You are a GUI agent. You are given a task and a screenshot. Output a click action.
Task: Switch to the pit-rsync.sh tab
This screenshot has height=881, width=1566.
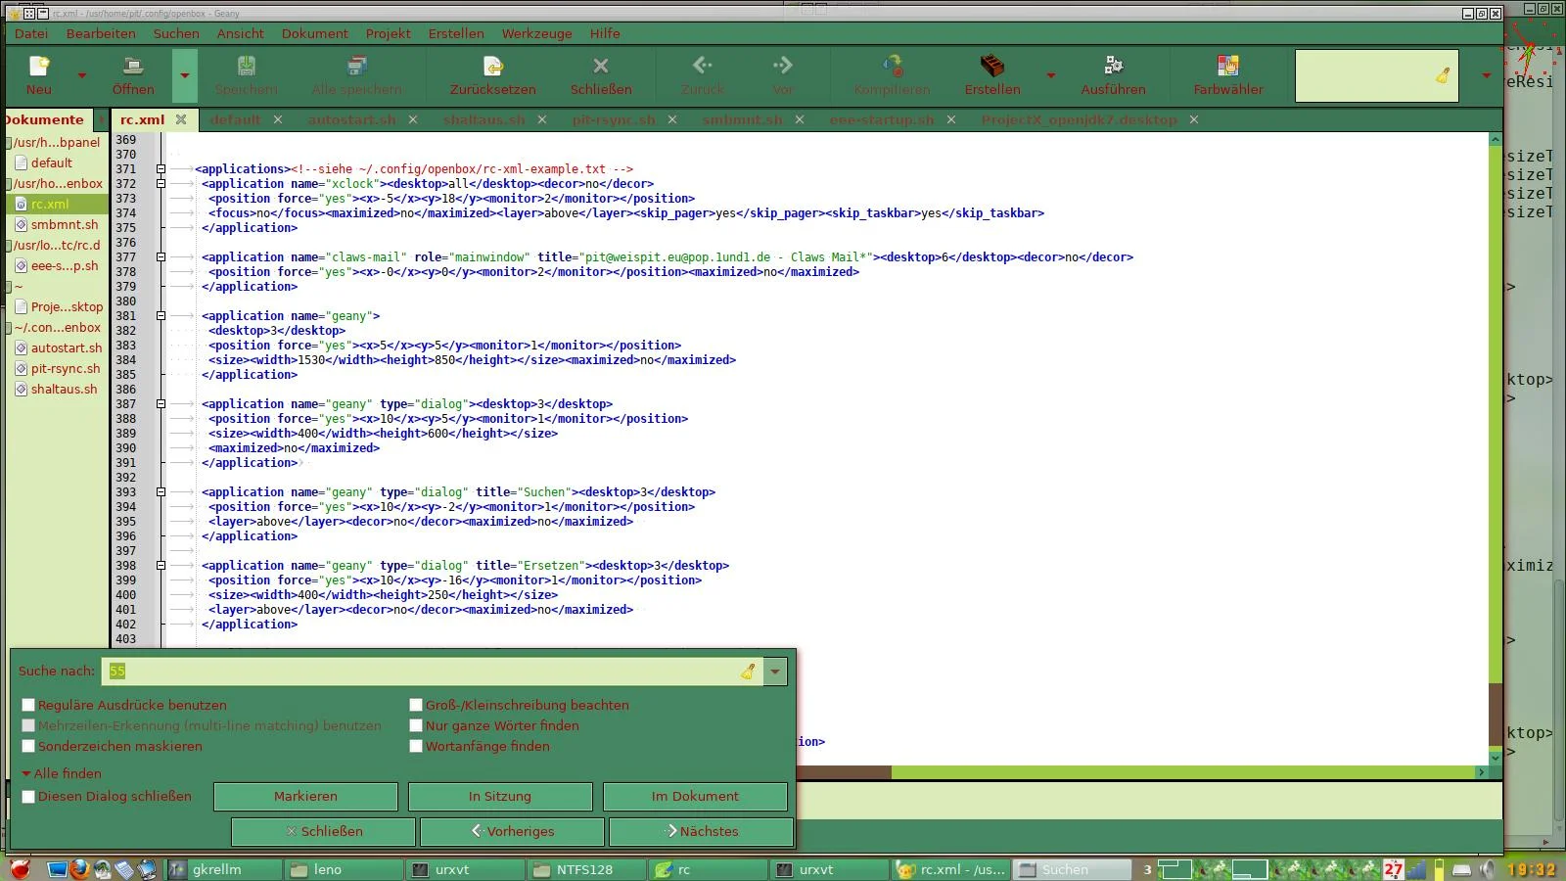pos(614,119)
